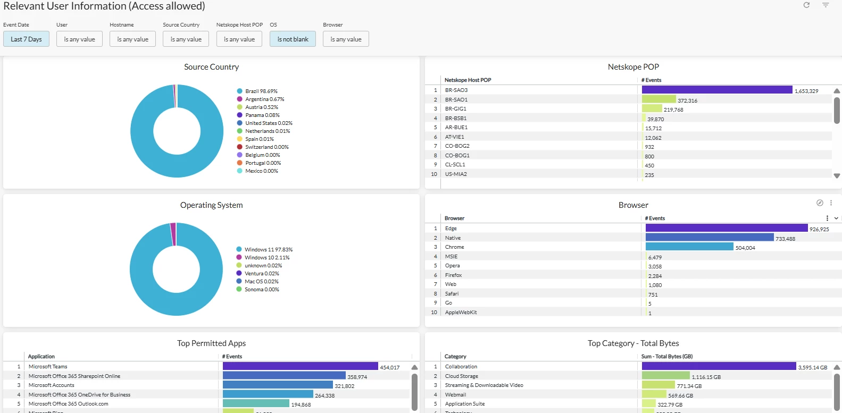Select Microsoft Teams application row

(207, 366)
